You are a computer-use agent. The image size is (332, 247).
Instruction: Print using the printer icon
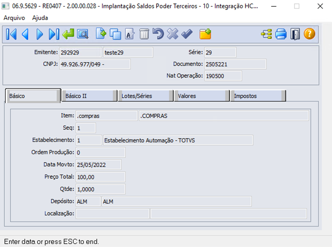281,34
